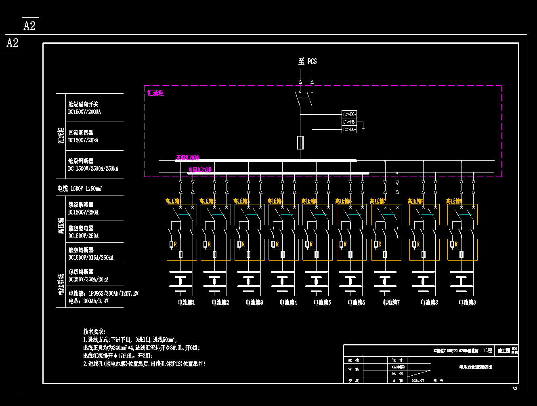537x406 pixels.
Task: Select the 直流避雷器 DC1500V/20kA legend entry
Action: pyautogui.click(x=83, y=136)
